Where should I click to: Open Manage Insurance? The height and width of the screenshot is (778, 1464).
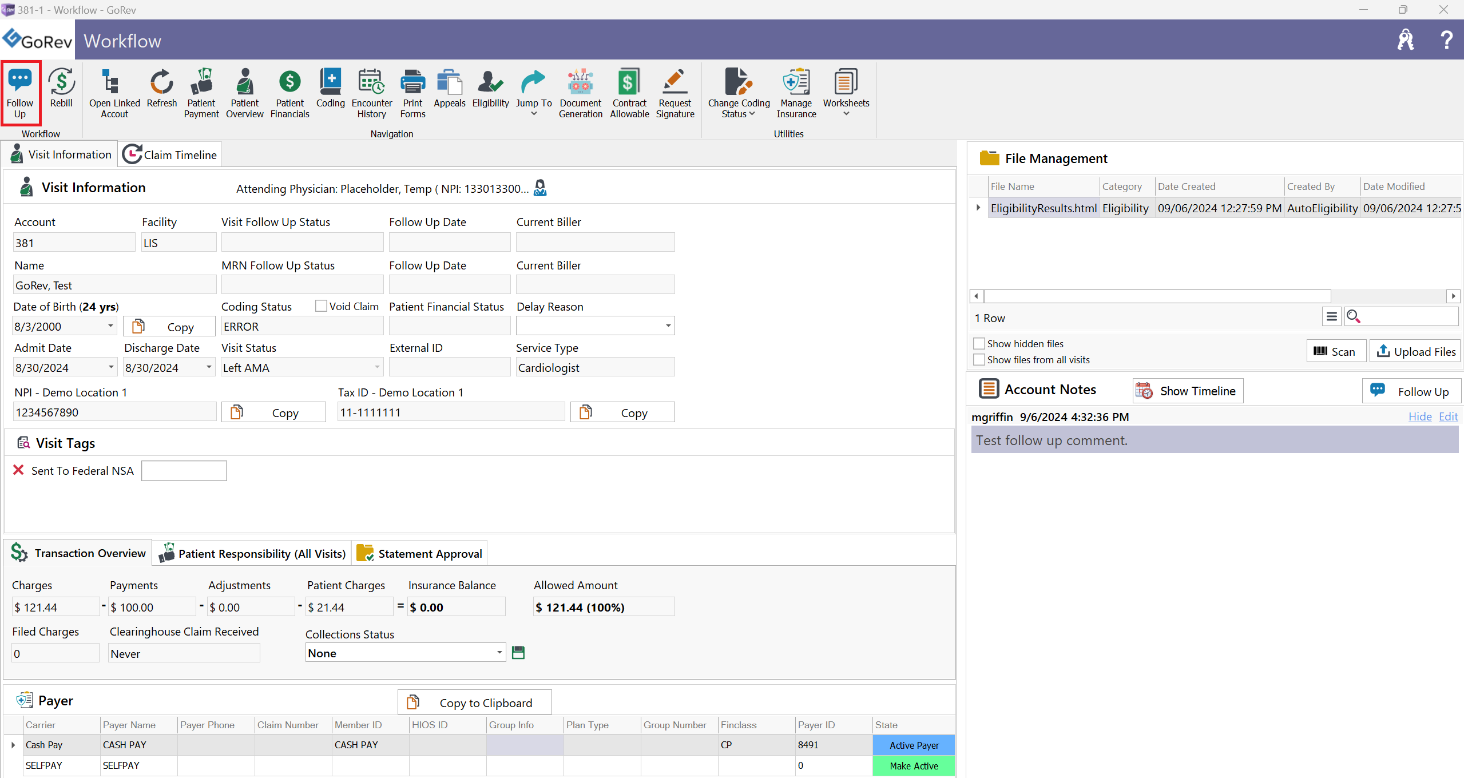point(796,93)
